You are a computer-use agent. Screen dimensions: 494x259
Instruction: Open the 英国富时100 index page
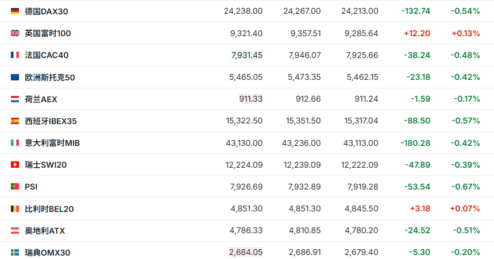pyautogui.click(x=48, y=33)
